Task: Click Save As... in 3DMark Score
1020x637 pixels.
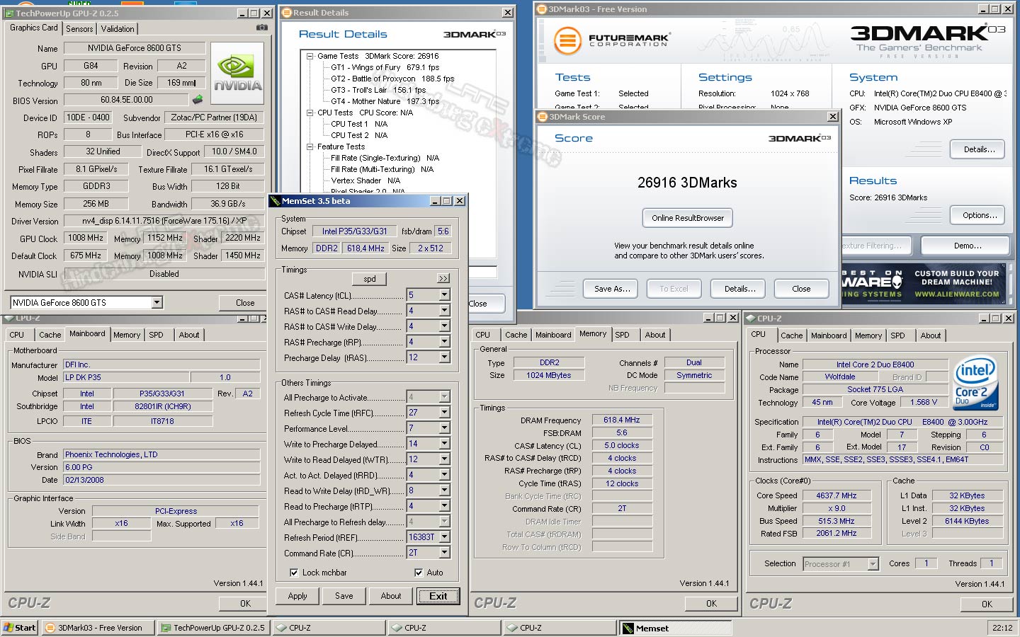Action: click(x=612, y=289)
